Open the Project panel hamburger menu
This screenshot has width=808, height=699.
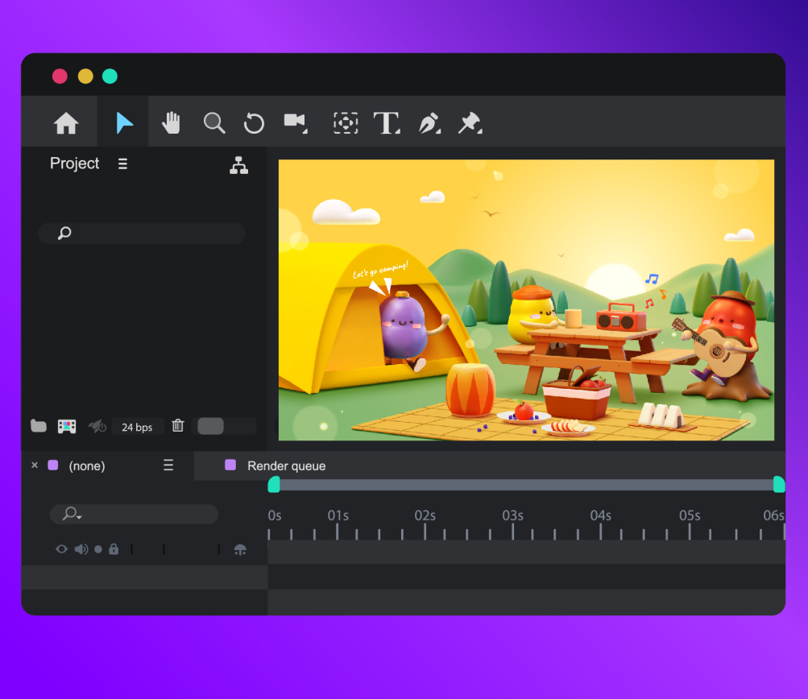(x=122, y=163)
